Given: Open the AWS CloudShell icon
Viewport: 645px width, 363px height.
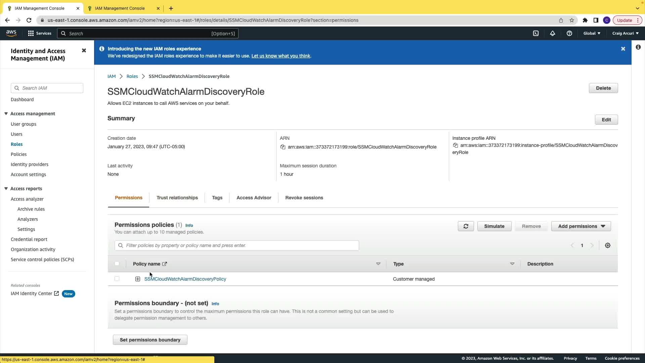Looking at the screenshot, I should pos(536,33).
